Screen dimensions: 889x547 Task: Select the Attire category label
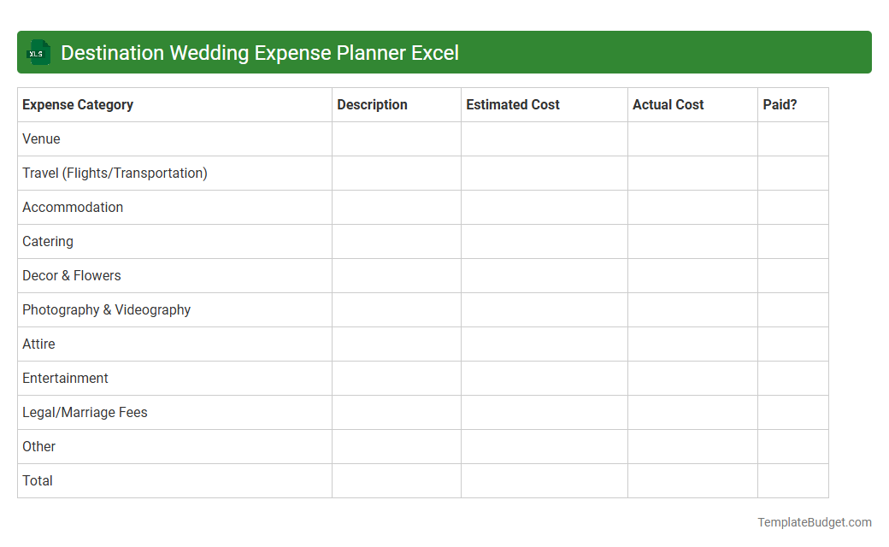point(38,344)
